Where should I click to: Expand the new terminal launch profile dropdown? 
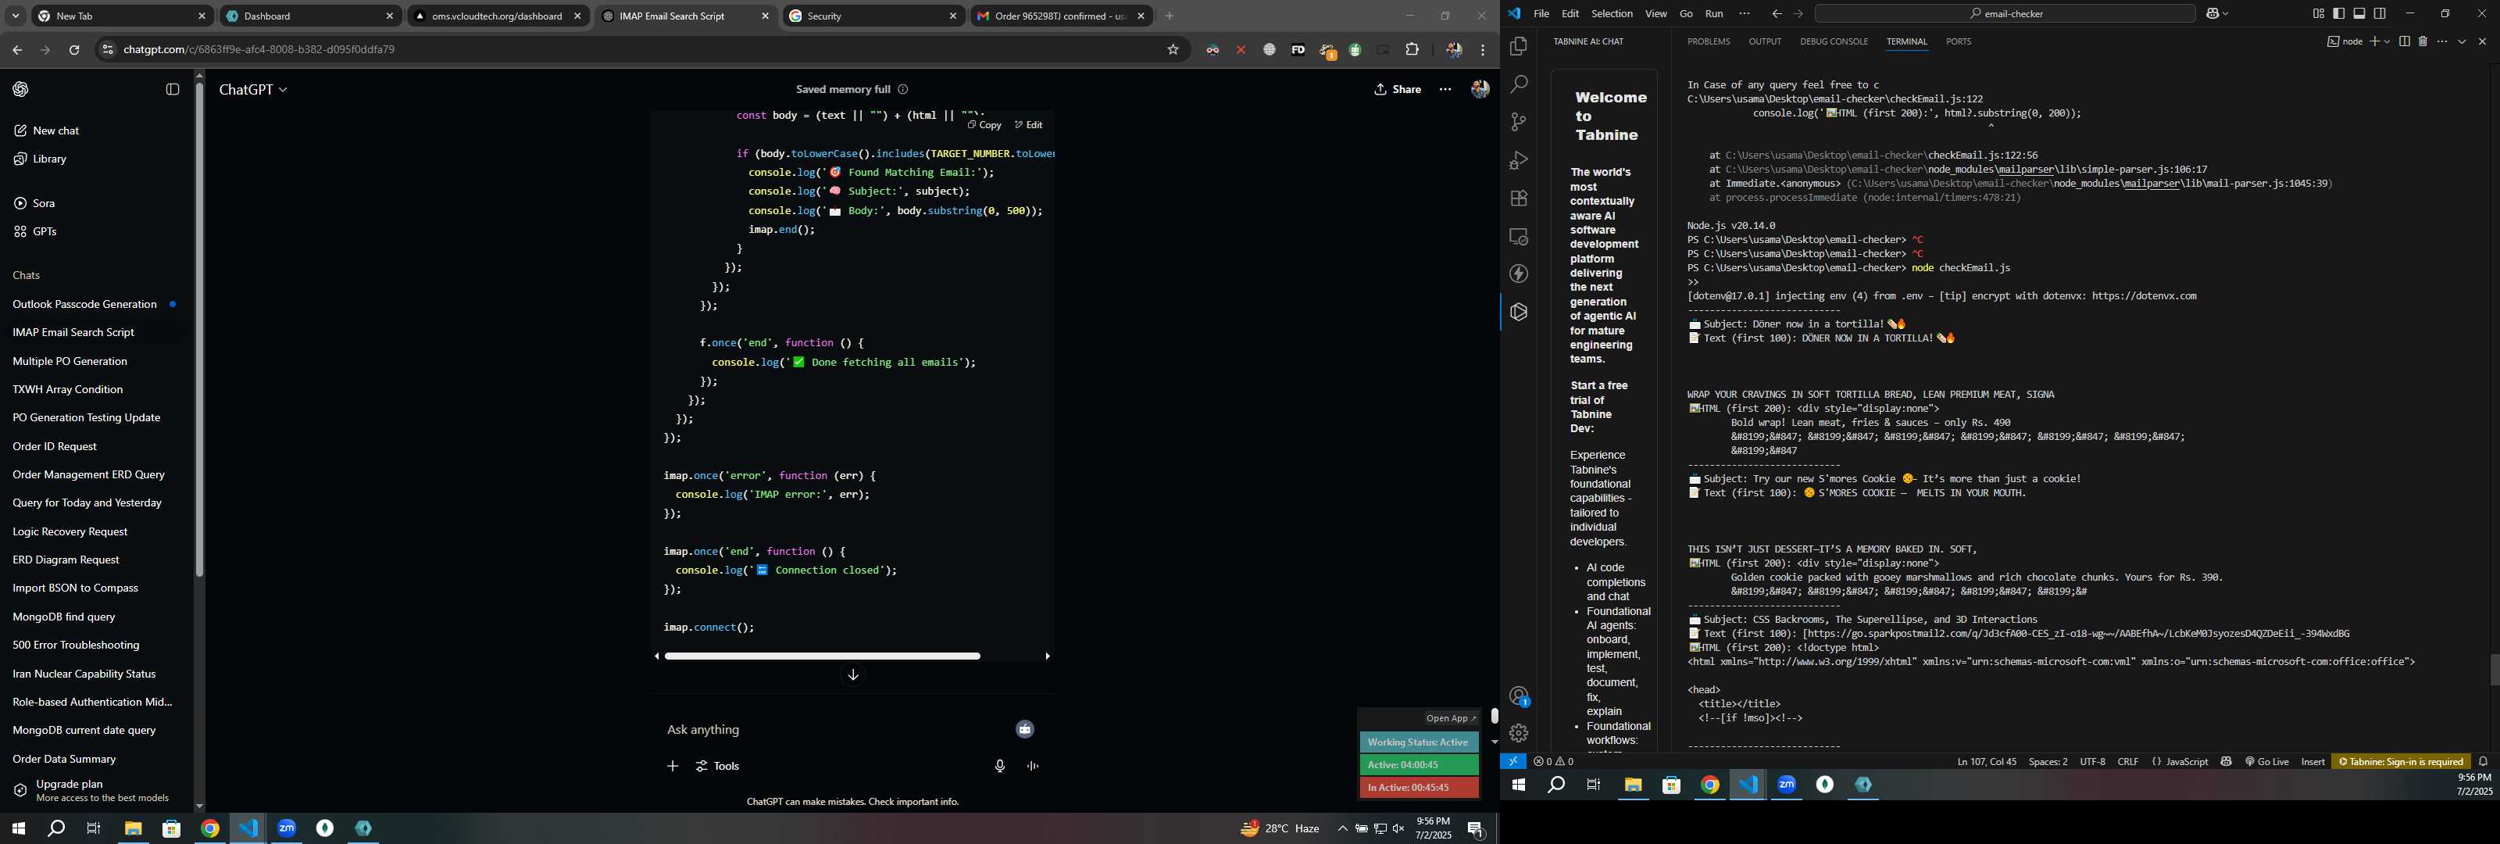click(x=2387, y=41)
